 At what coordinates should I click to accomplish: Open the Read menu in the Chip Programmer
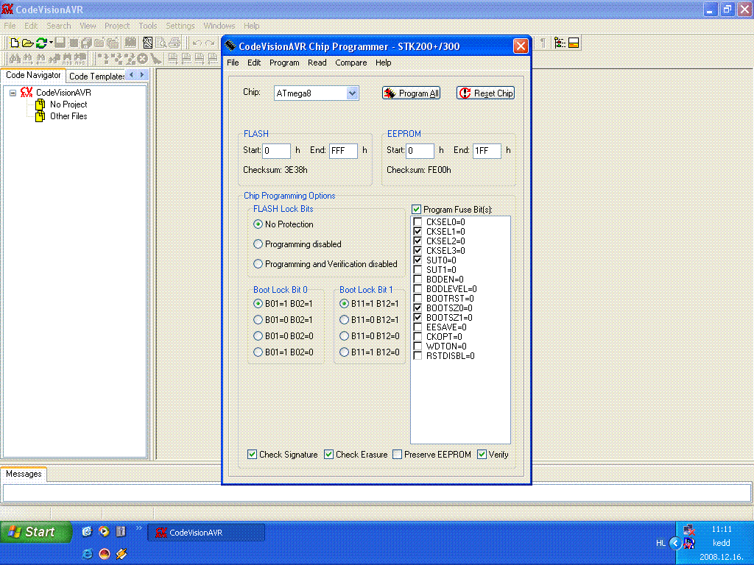pos(317,63)
